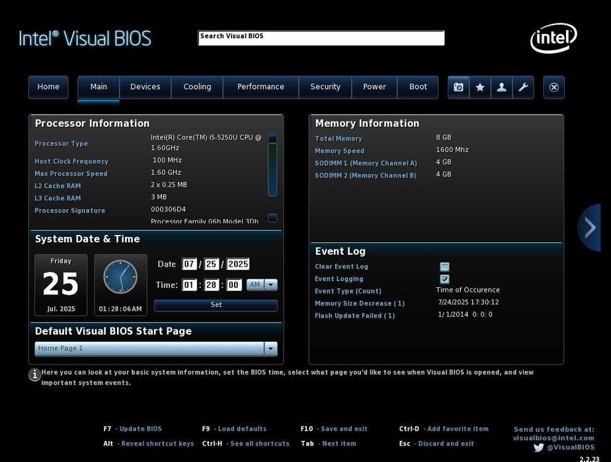The height and width of the screenshot is (462, 611).
Task: Click the Intel logo
Action: (x=553, y=38)
